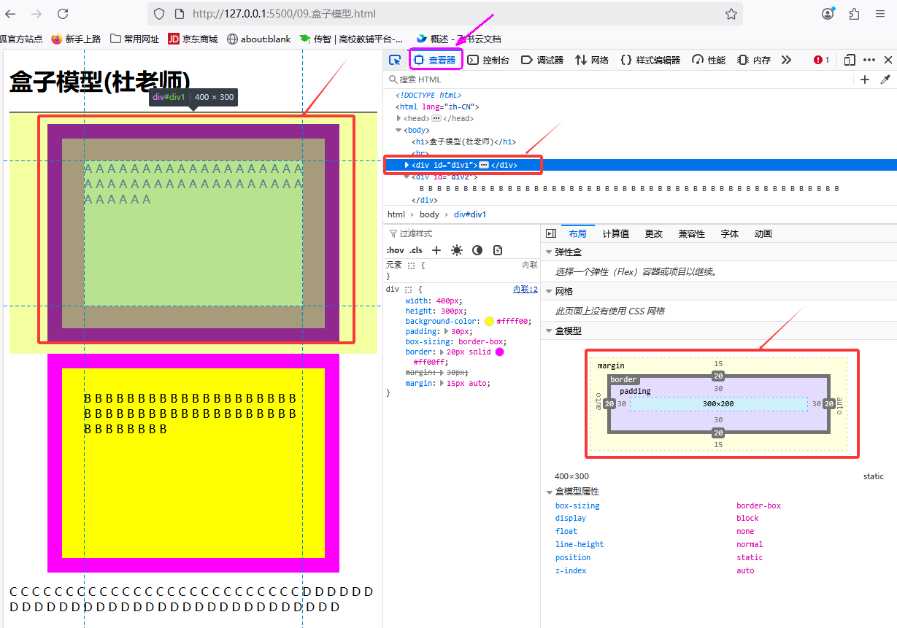Viewport: 897px width, 628px height.
Task: Toggle light color scheme simulation (sun icon)
Action: (457, 250)
